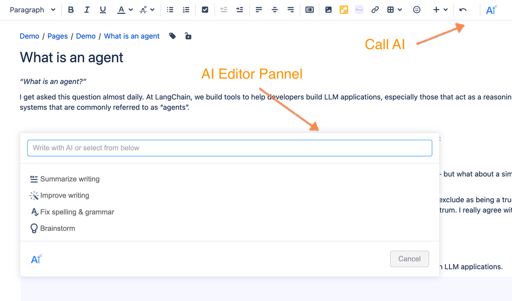Open the Paragraph style dropdown
This screenshot has height=301, width=512.
click(32, 10)
